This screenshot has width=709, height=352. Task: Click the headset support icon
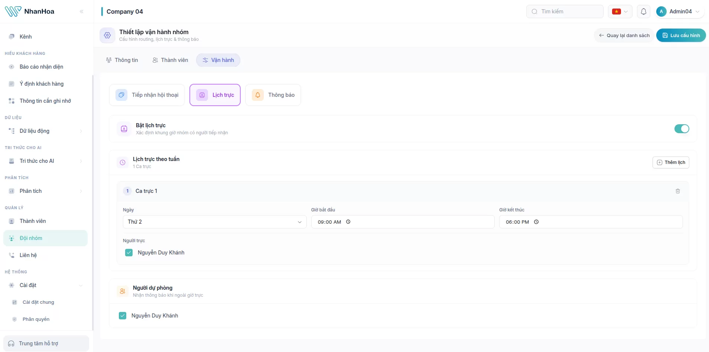11,343
